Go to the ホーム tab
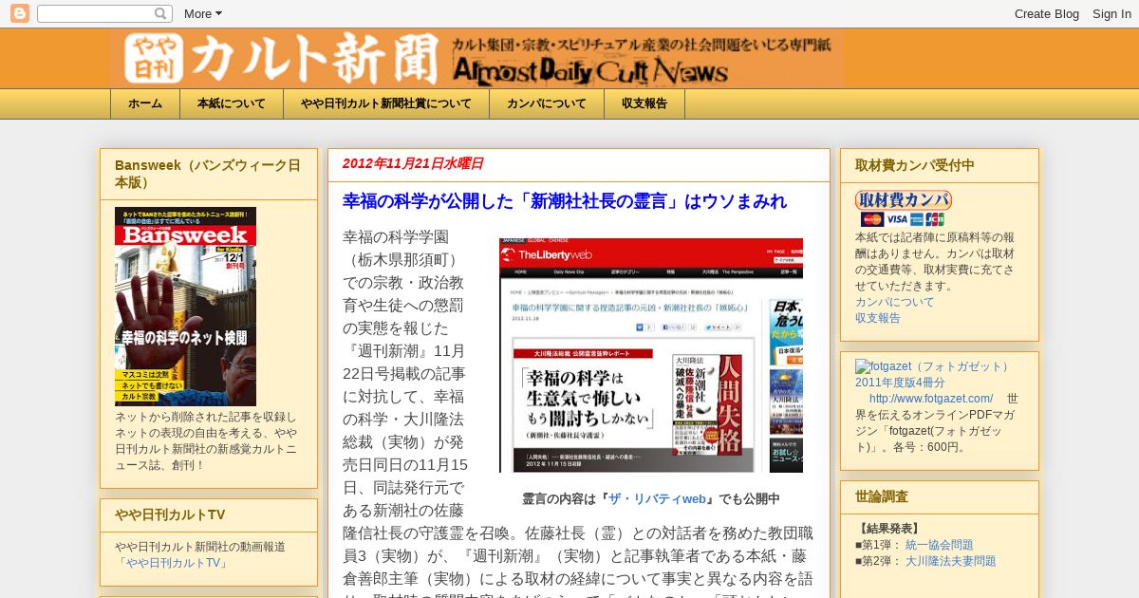The height and width of the screenshot is (598, 1139). pyautogui.click(x=145, y=104)
